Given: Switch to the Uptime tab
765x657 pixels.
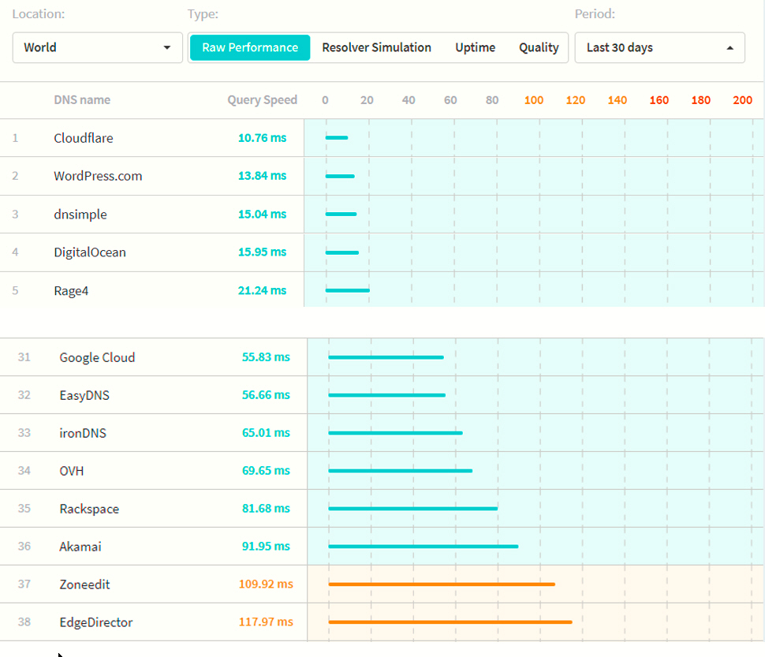Looking at the screenshot, I should (476, 48).
